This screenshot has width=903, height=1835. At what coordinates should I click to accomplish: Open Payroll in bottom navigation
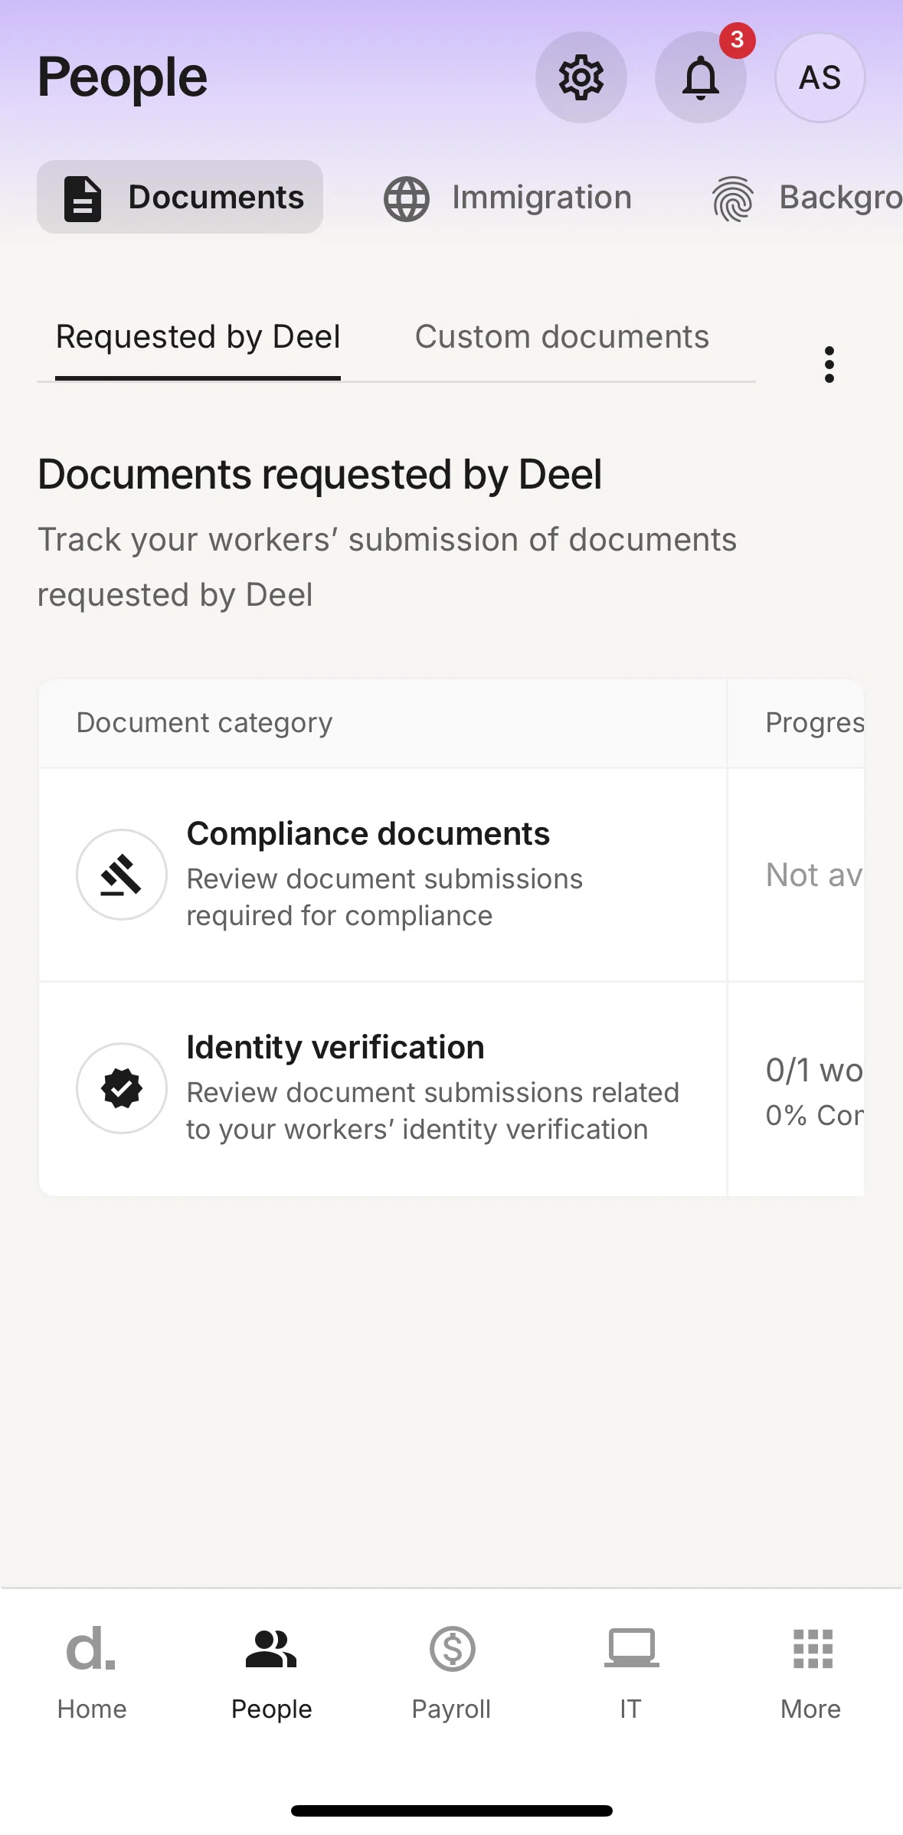[x=452, y=1674]
